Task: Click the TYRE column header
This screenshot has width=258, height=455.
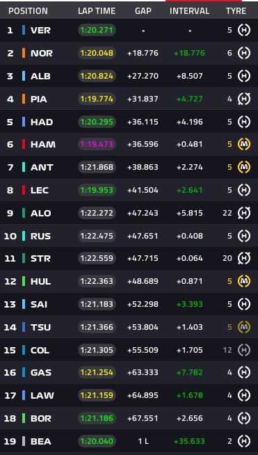Action: (236, 11)
